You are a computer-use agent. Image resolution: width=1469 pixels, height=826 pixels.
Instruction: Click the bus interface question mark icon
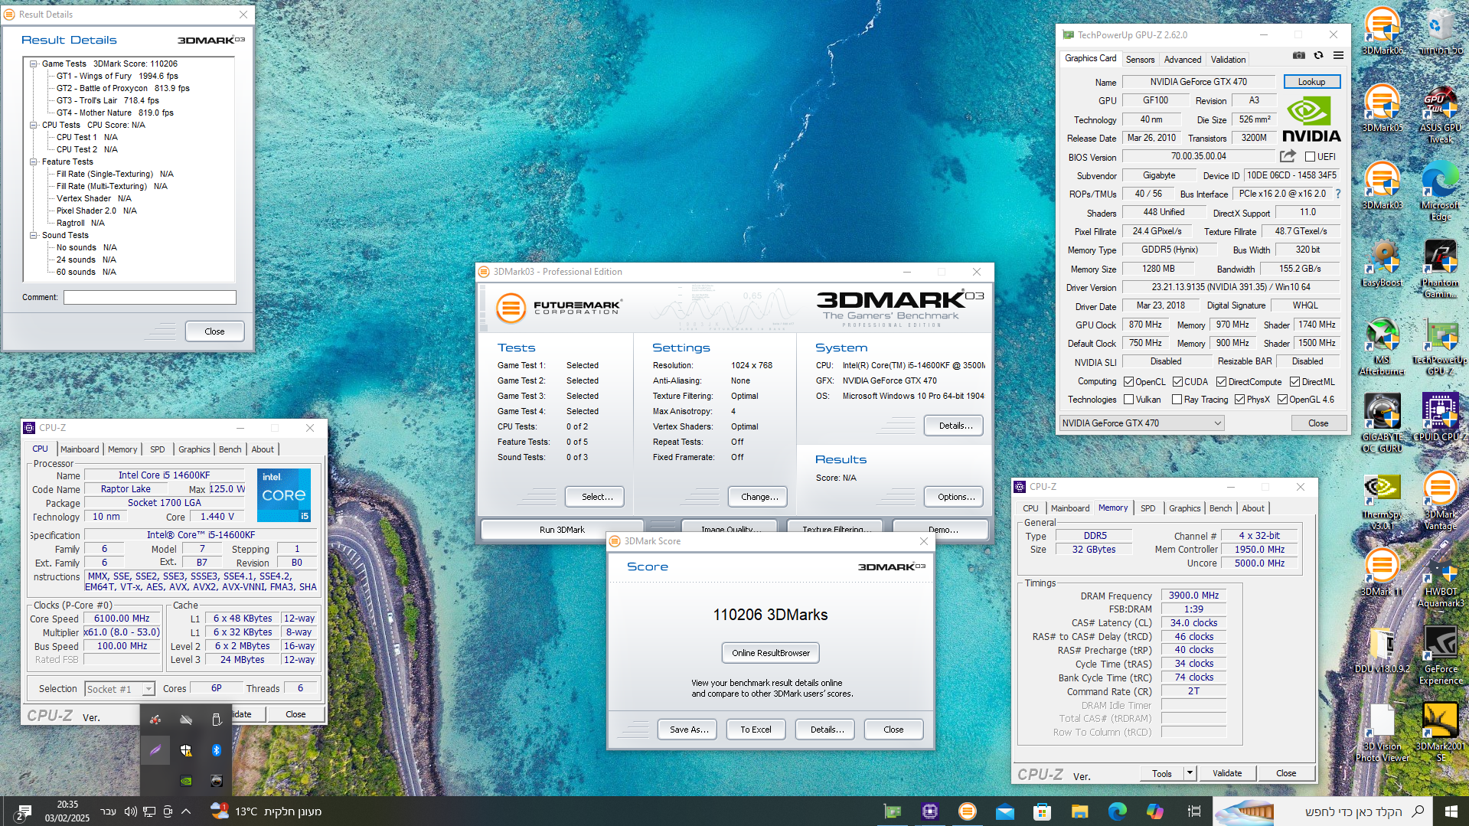coord(1338,194)
